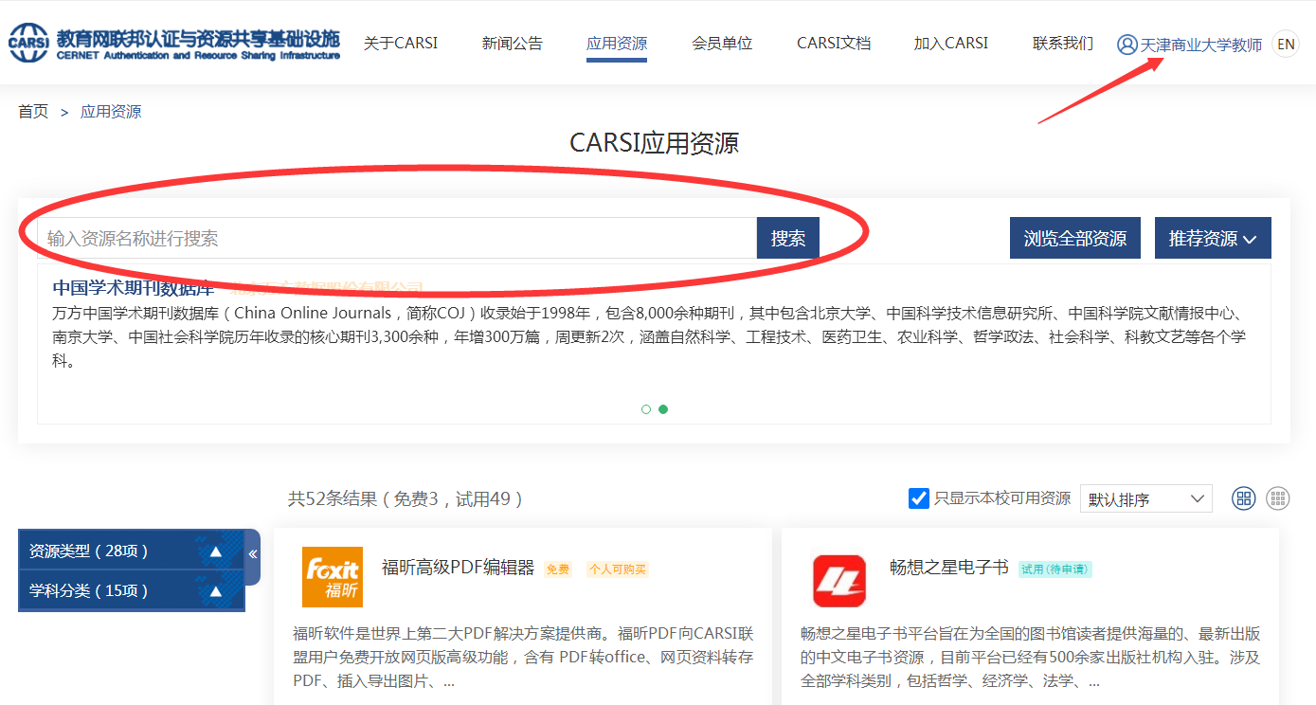
Task: Expand the 推荐资源 dropdown button
Action: 1212,238
